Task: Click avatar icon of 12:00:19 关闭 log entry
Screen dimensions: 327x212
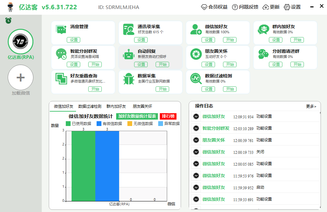Action: pos(196,152)
